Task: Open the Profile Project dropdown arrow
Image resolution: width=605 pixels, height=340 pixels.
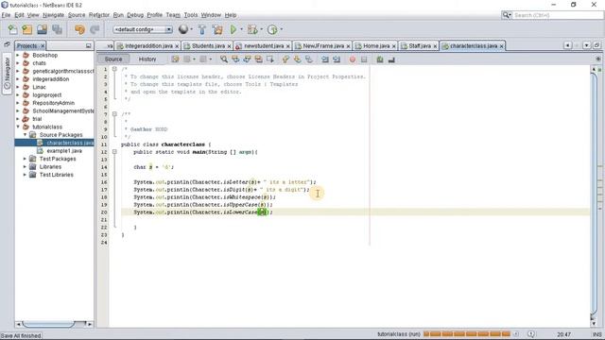Action: pos(281,29)
